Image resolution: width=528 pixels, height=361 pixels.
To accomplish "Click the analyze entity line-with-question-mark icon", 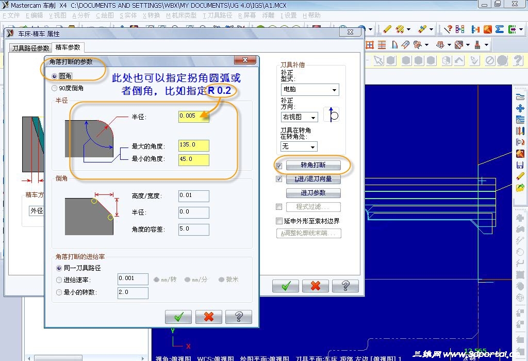I will pyautogui.click(x=448, y=29).
